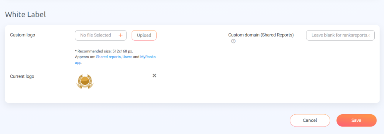Click the White Label heading
The height and width of the screenshot is (134, 384).
coord(25,15)
